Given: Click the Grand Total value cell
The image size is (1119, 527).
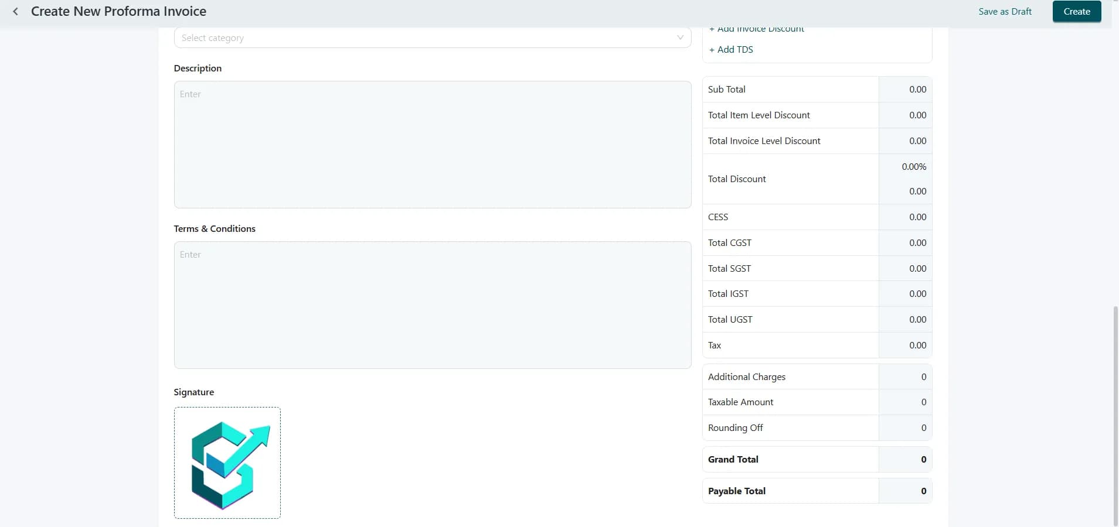Looking at the screenshot, I should (x=905, y=460).
